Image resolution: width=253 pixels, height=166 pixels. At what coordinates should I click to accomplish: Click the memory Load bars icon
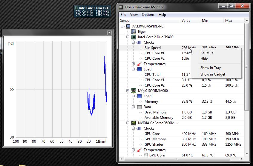[x=139, y=96]
